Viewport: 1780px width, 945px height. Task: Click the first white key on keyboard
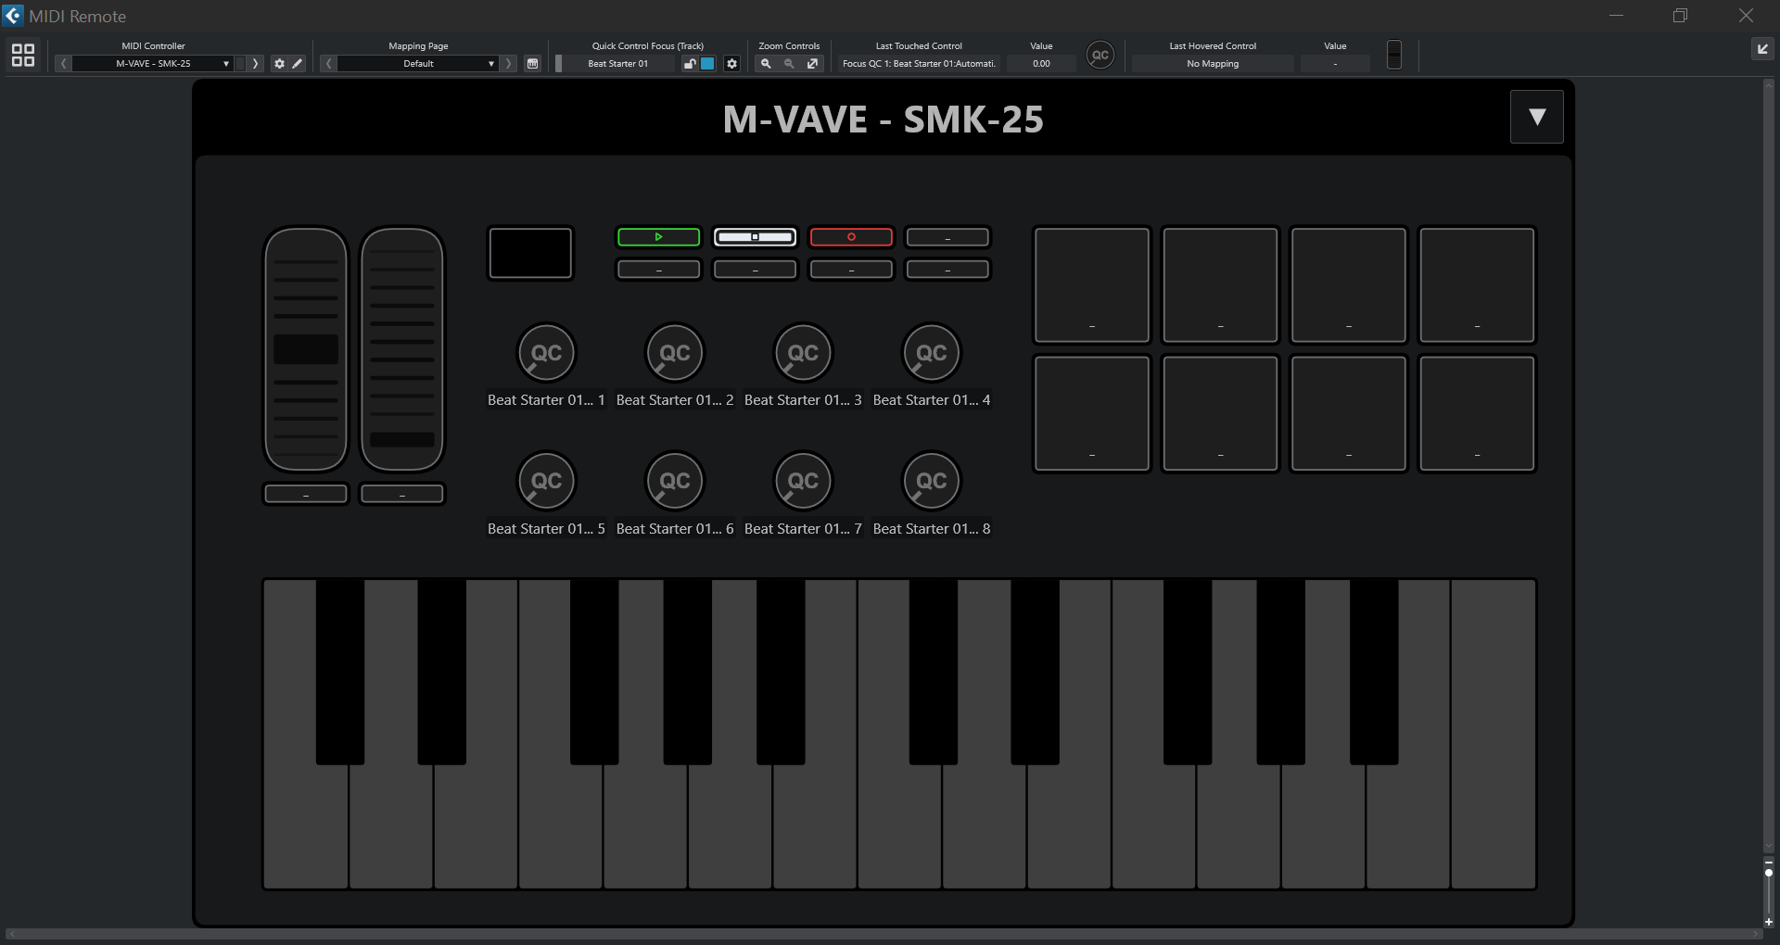click(x=306, y=826)
